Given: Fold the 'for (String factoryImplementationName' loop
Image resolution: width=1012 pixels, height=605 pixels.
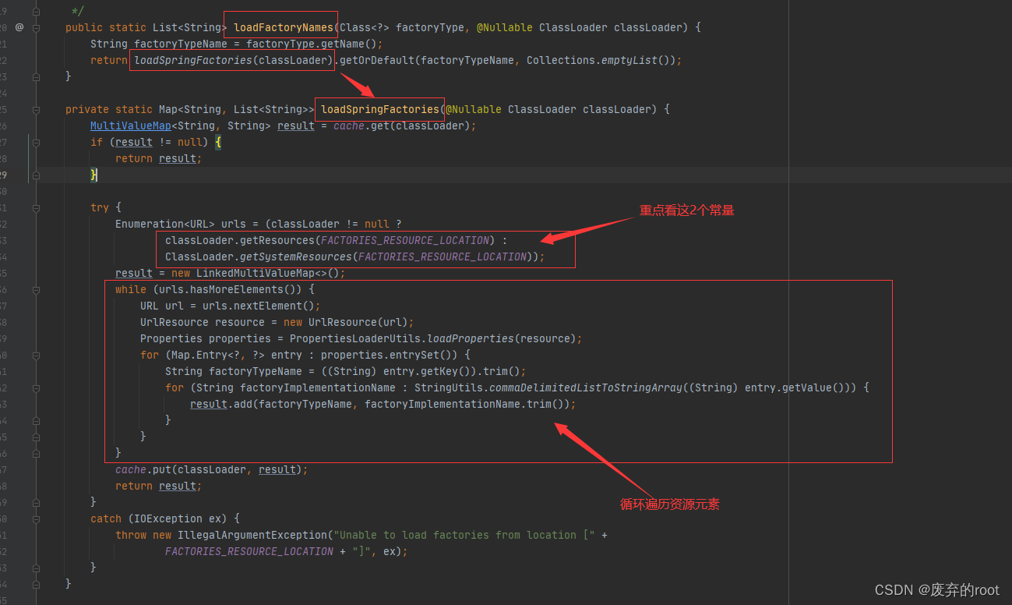Looking at the screenshot, I should (36, 387).
